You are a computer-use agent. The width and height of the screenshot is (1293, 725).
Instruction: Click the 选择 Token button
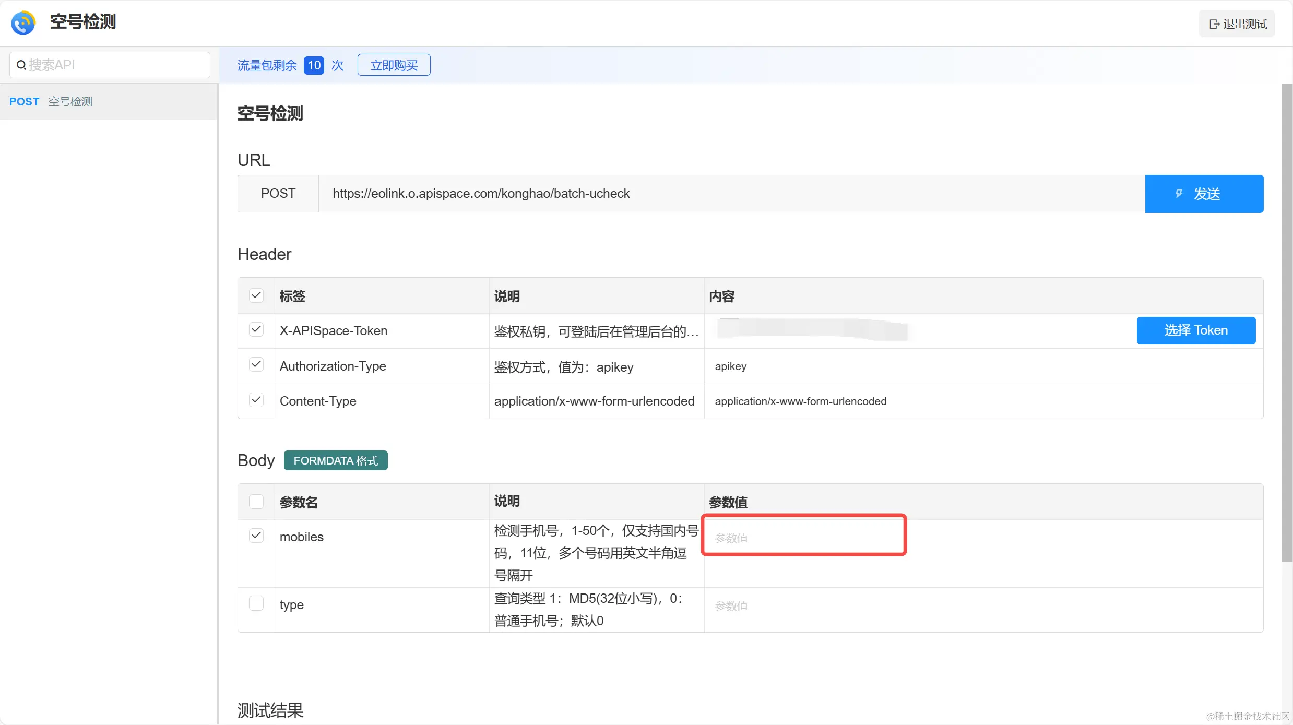tap(1195, 330)
